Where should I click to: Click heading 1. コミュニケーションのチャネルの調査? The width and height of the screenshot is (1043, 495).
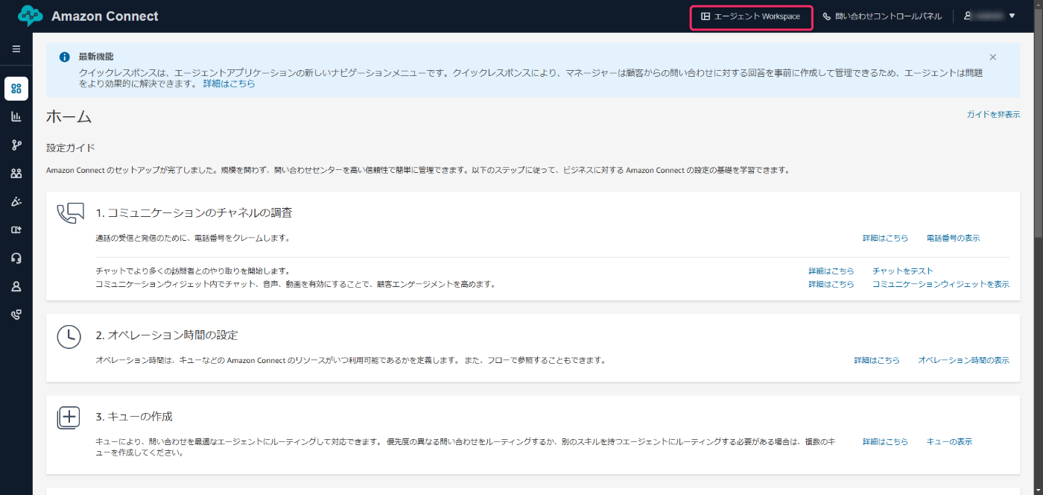(194, 213)
